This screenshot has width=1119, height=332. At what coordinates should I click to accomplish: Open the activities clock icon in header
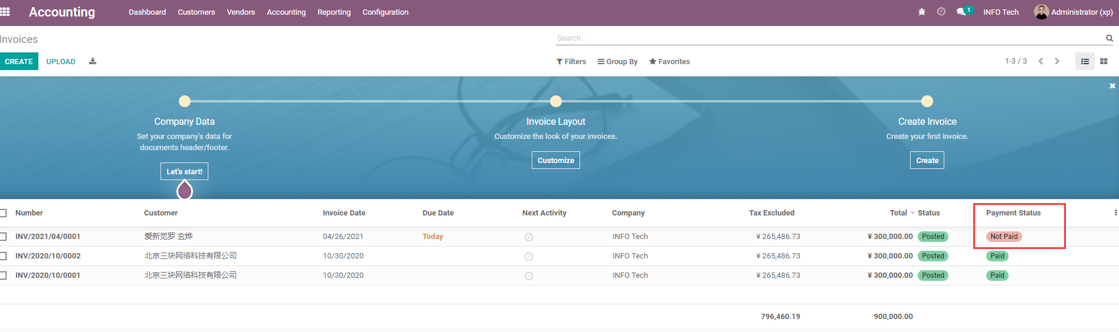point(941,12)
